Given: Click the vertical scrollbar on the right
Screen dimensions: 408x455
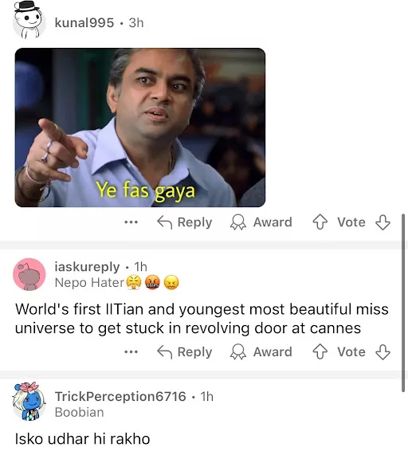Looking at the screenshot, I should point(403,304).
